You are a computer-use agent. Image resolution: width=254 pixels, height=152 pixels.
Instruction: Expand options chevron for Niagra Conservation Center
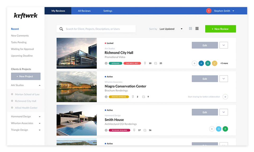pyautogui.click(x=224, y=79)
